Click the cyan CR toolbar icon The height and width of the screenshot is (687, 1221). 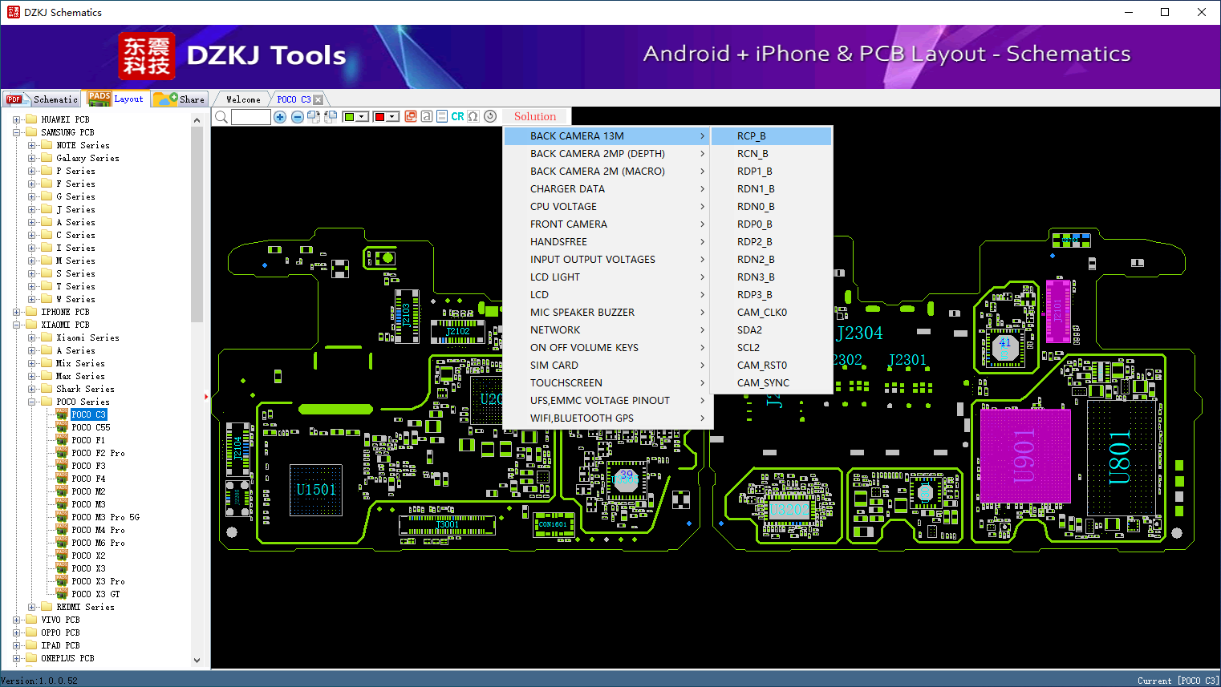457,116
